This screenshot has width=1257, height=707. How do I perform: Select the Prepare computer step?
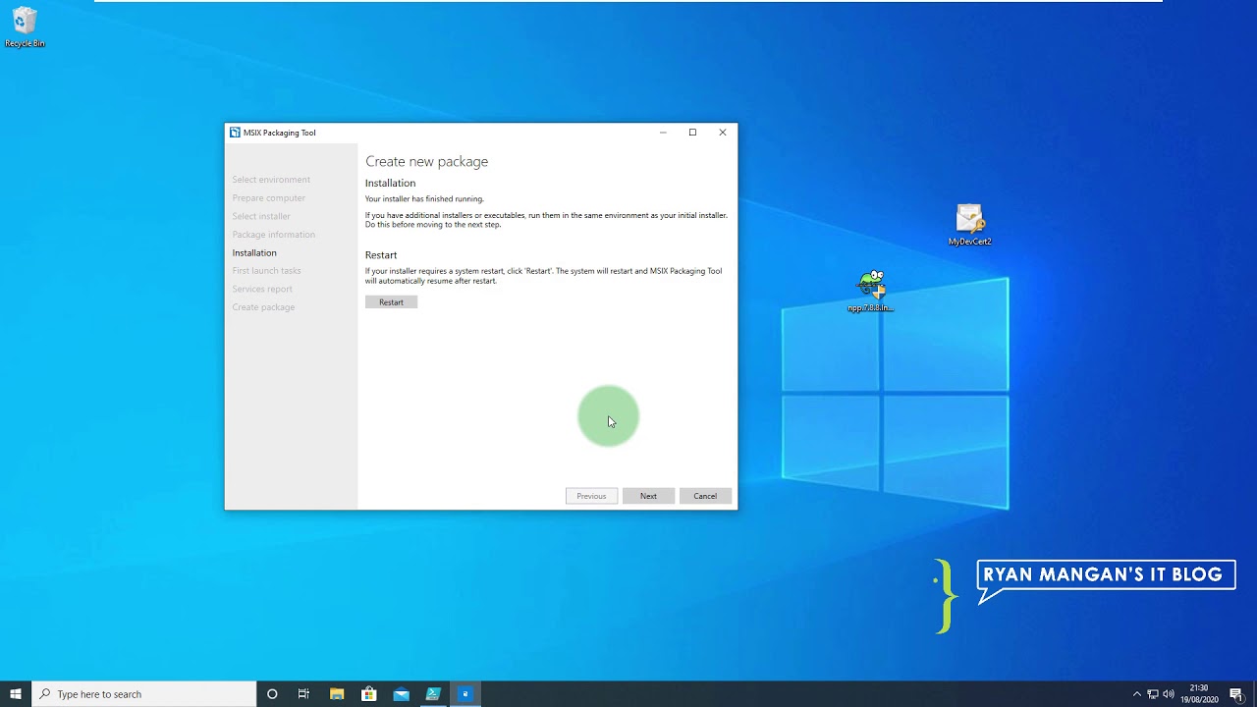coord(269,197)
